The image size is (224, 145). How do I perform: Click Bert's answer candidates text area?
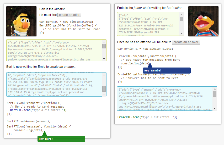click(x=56, y=84)
